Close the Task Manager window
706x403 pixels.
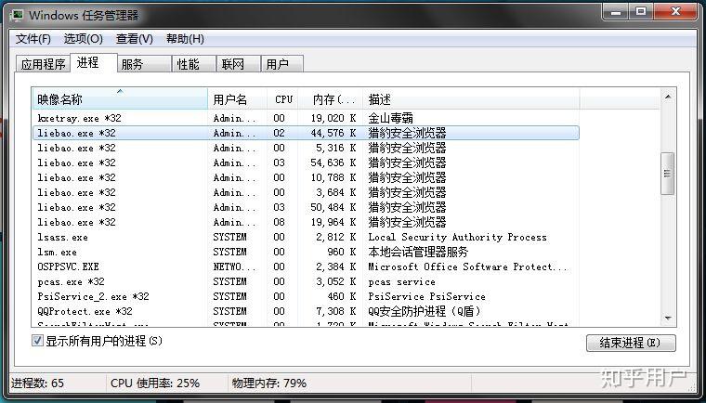675,12
